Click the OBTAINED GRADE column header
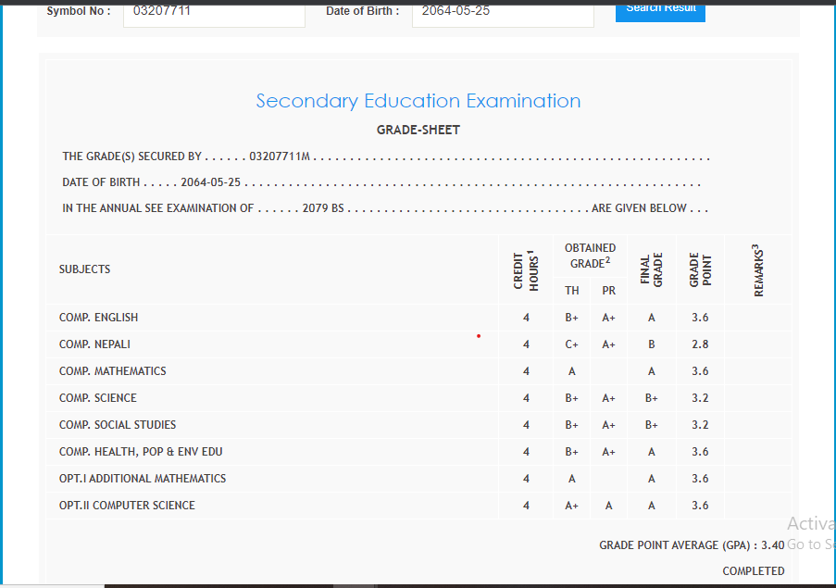836x588 pixels. [x=590, y=256]
